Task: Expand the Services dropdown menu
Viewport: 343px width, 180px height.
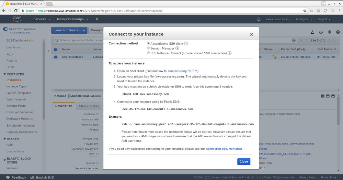Action: pyautogui.click(x=42, y=19)
